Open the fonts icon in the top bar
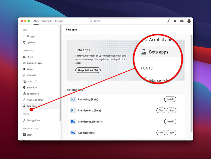 tap(169, 21)
